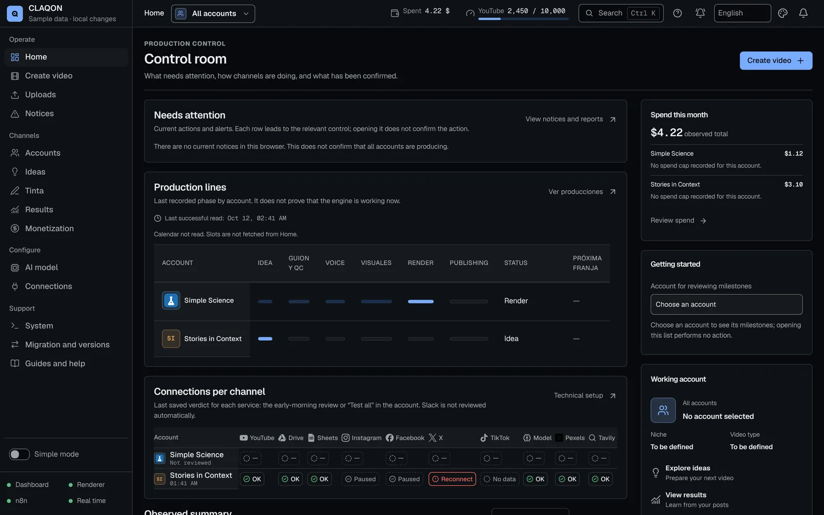The image size is (824, 515).
Task: Click the Simple Science Render phase bar
Action: tap(421, 302)
